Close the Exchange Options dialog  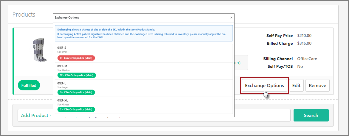click(x=231, y=17)
